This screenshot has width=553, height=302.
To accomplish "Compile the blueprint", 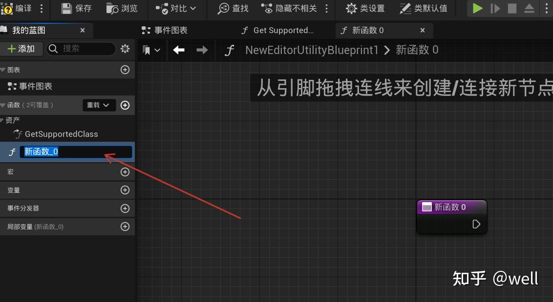I will 16,8.
